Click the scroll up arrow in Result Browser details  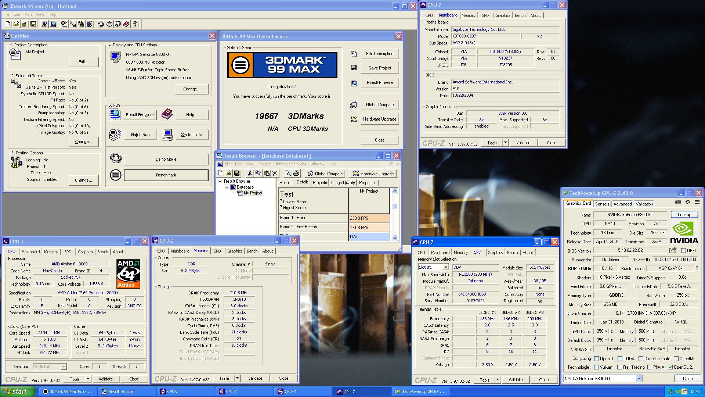395,191
